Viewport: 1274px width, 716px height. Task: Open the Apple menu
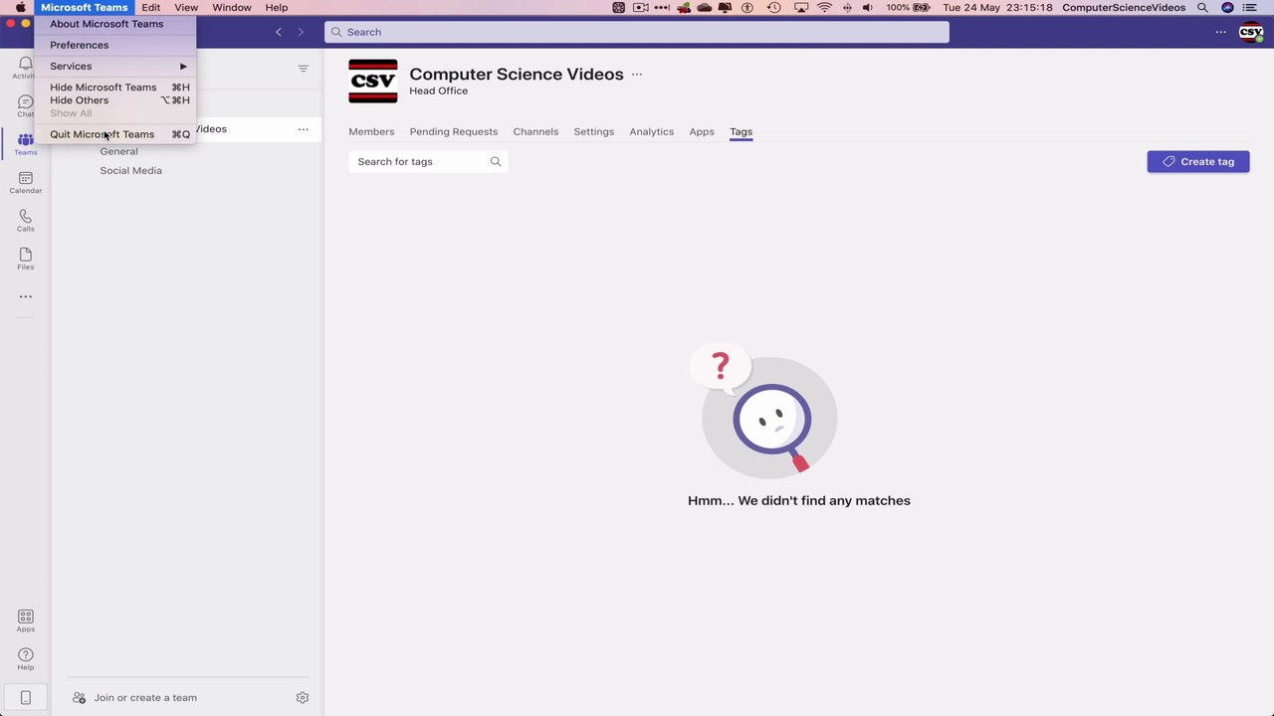tap(20, 7)
